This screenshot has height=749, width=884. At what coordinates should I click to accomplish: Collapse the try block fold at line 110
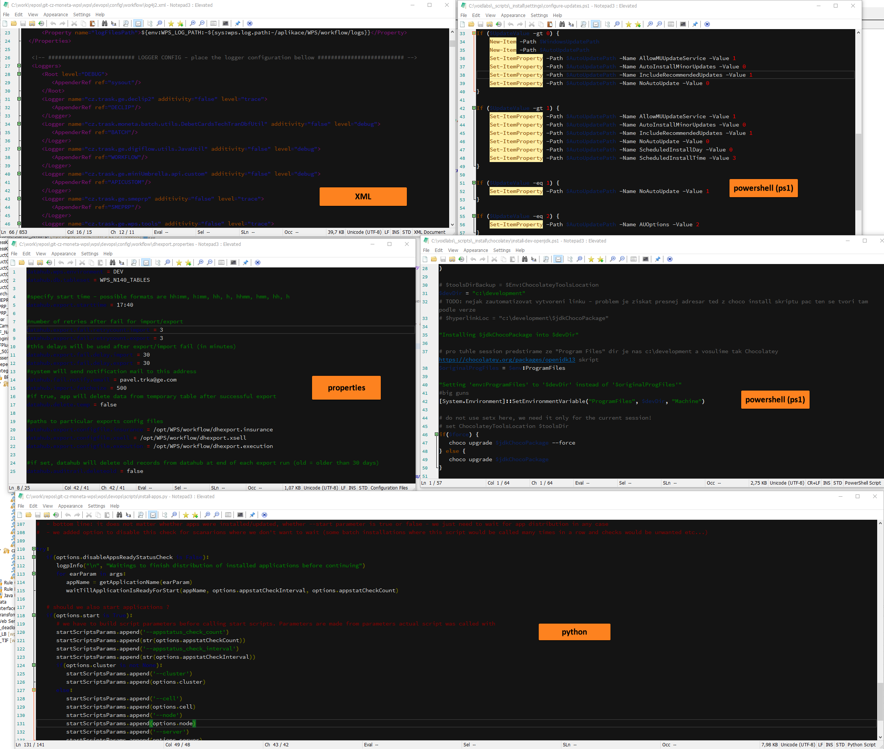34,549
